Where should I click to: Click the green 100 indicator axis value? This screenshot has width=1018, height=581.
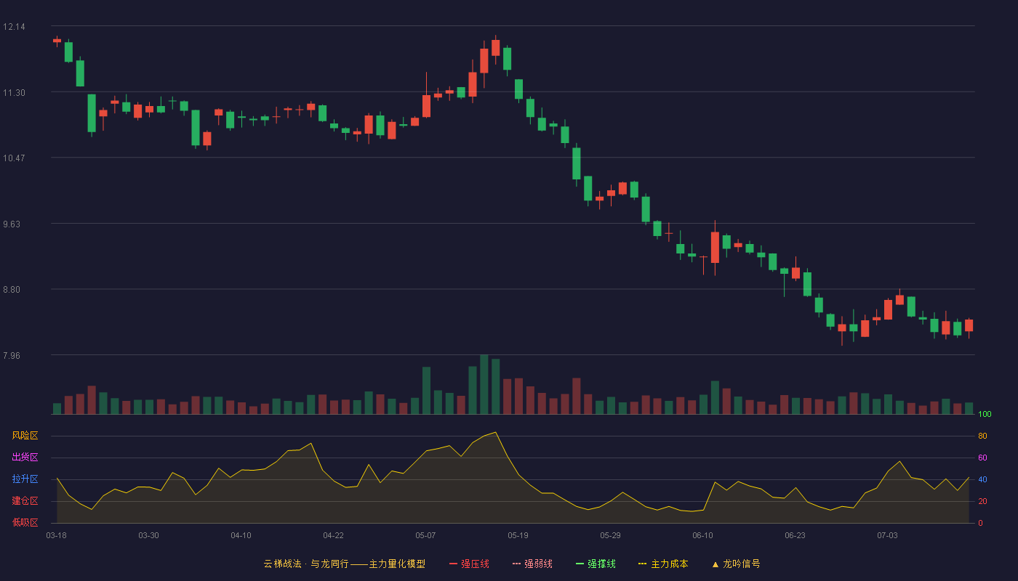point(985,414)
